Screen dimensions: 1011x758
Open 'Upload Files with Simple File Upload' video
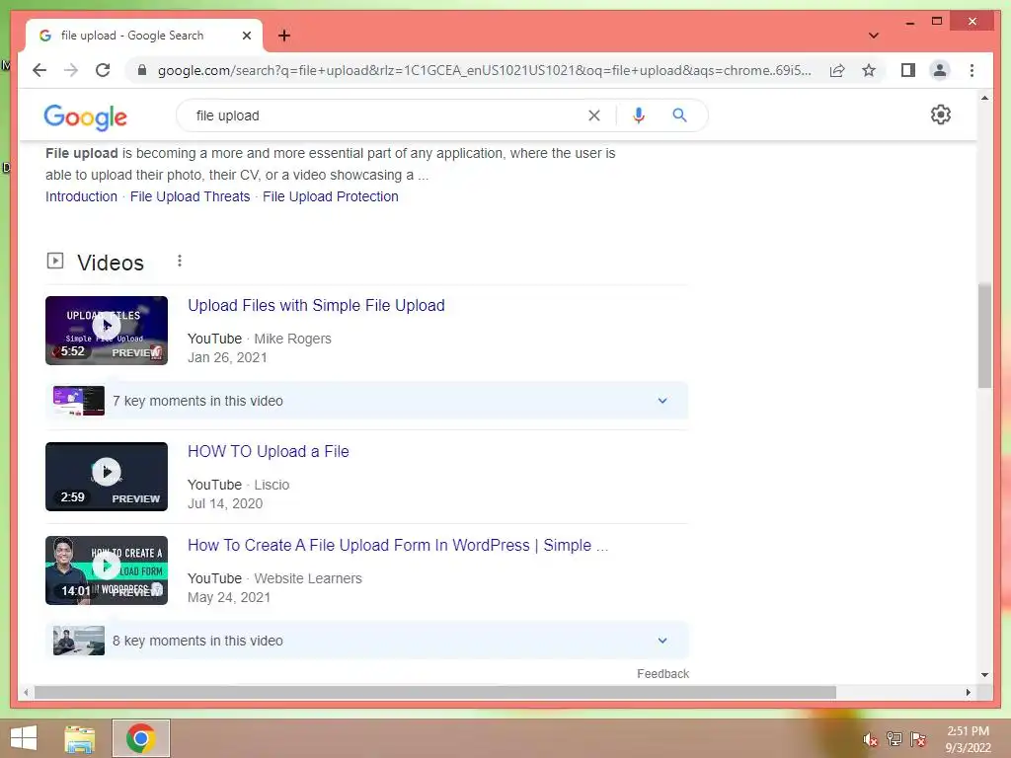click(x=316, y=306)
